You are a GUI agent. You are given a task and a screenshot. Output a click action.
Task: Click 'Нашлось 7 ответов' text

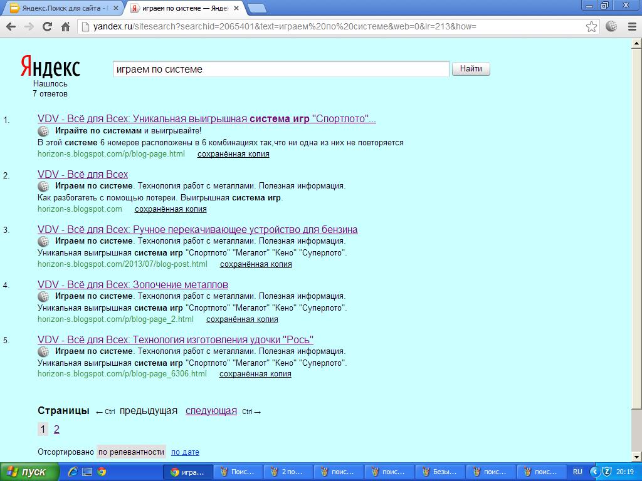[50, 89]
